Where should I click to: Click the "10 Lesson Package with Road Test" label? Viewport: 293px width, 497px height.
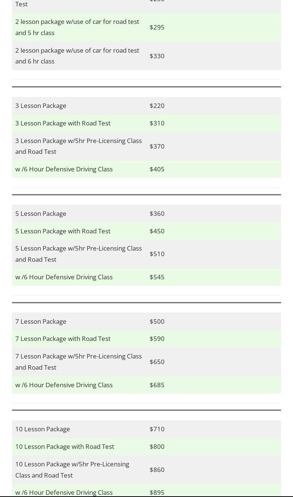(x=65, y=447)
